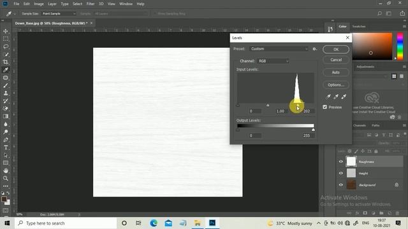Screen dimensions: 408x229
Task: Select the Rectangle shape tool
Action: click(x=6, y=163)
